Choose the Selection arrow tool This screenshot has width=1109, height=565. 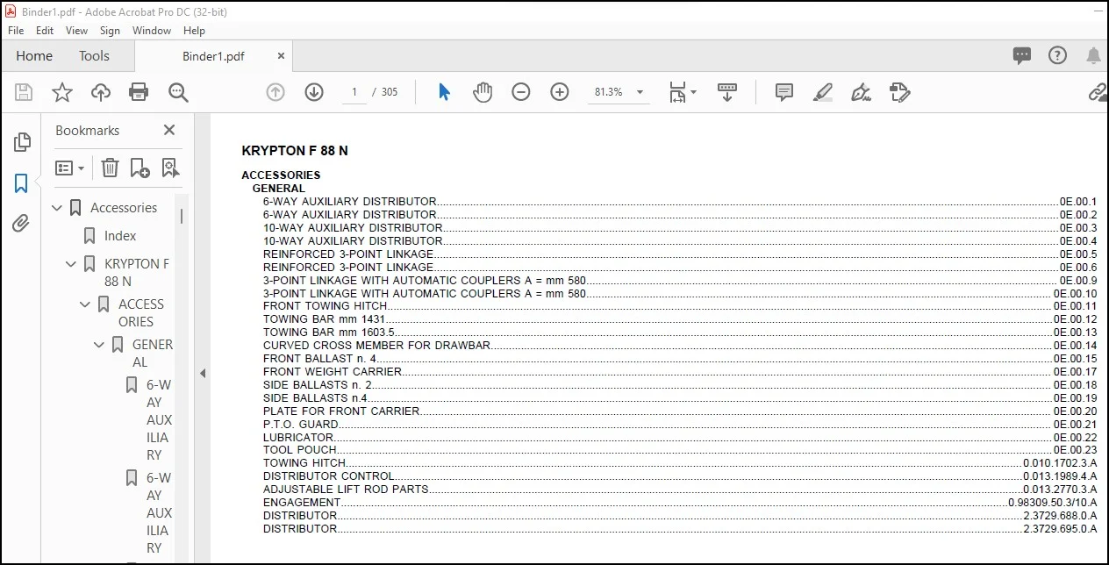tap(444, 92)
